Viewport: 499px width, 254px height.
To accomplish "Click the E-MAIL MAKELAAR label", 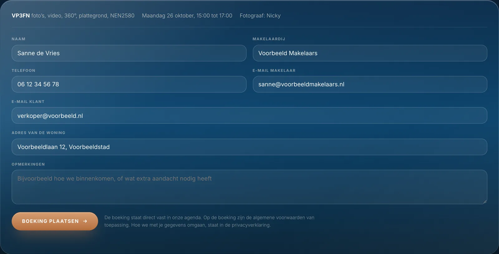I will tap(274, 70).
